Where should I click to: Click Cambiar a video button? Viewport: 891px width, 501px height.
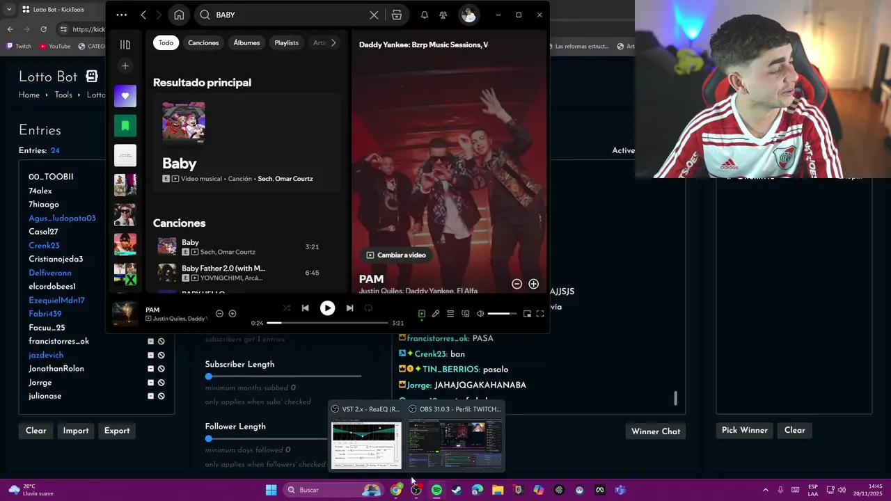point(396,255)
